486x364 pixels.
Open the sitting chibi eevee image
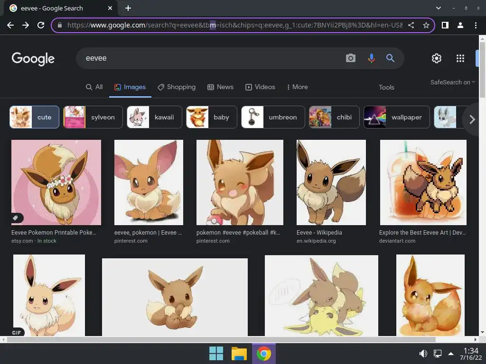[175, 297]
